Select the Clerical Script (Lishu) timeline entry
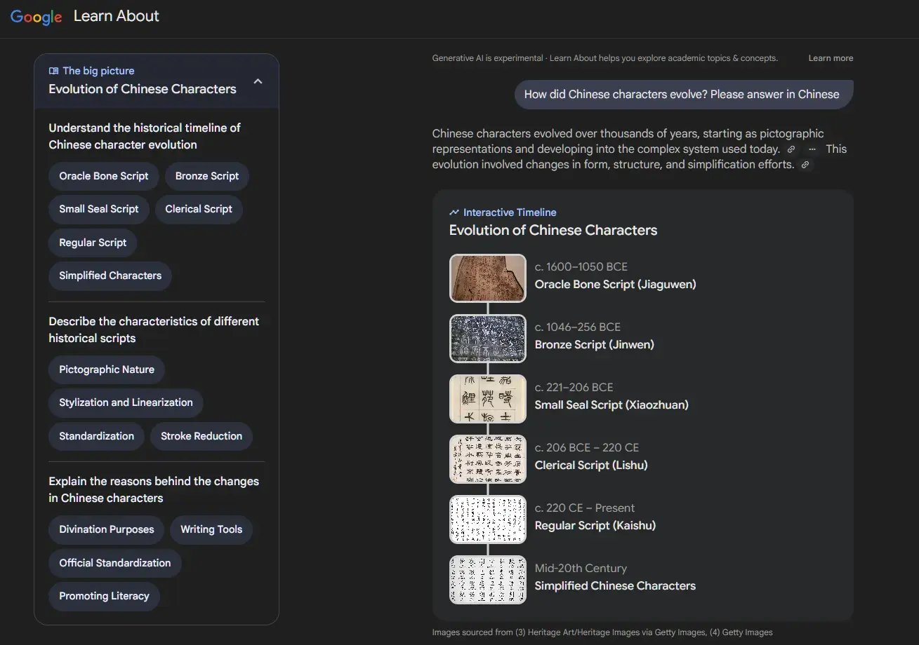 (591, 465)
